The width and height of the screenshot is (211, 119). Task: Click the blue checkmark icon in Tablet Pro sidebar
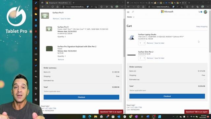point(36,65)
